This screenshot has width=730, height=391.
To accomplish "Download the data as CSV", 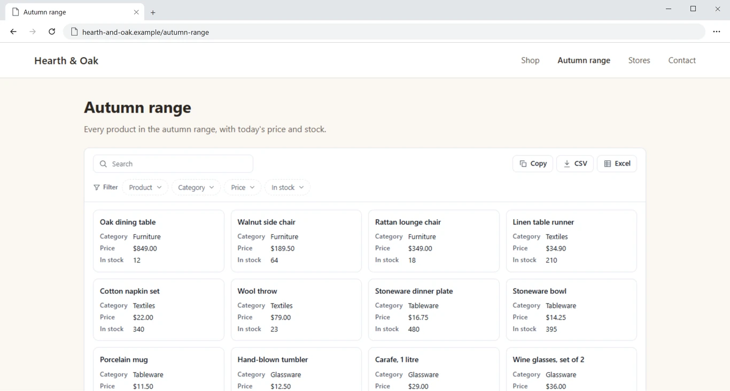I will tap(575, 164).
